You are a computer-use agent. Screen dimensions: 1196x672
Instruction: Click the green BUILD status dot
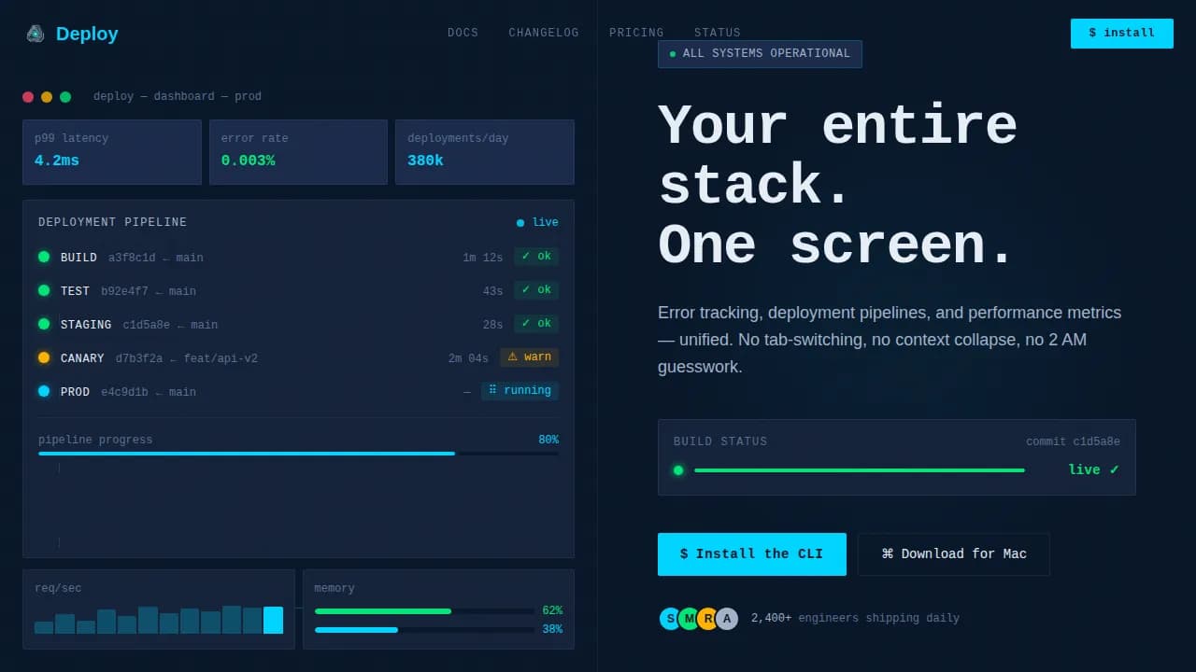coord(44,257)
